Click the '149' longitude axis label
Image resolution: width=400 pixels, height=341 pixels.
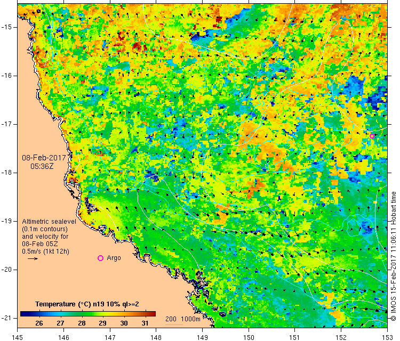(x=202, y=337)
